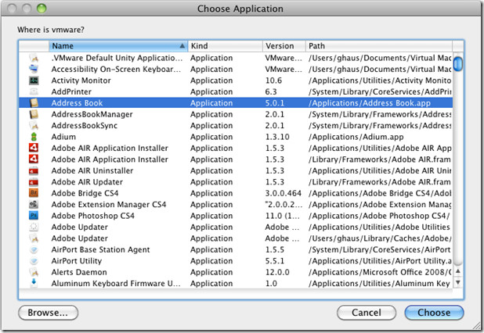Click the AddressBookManager icon

(34, 114)
